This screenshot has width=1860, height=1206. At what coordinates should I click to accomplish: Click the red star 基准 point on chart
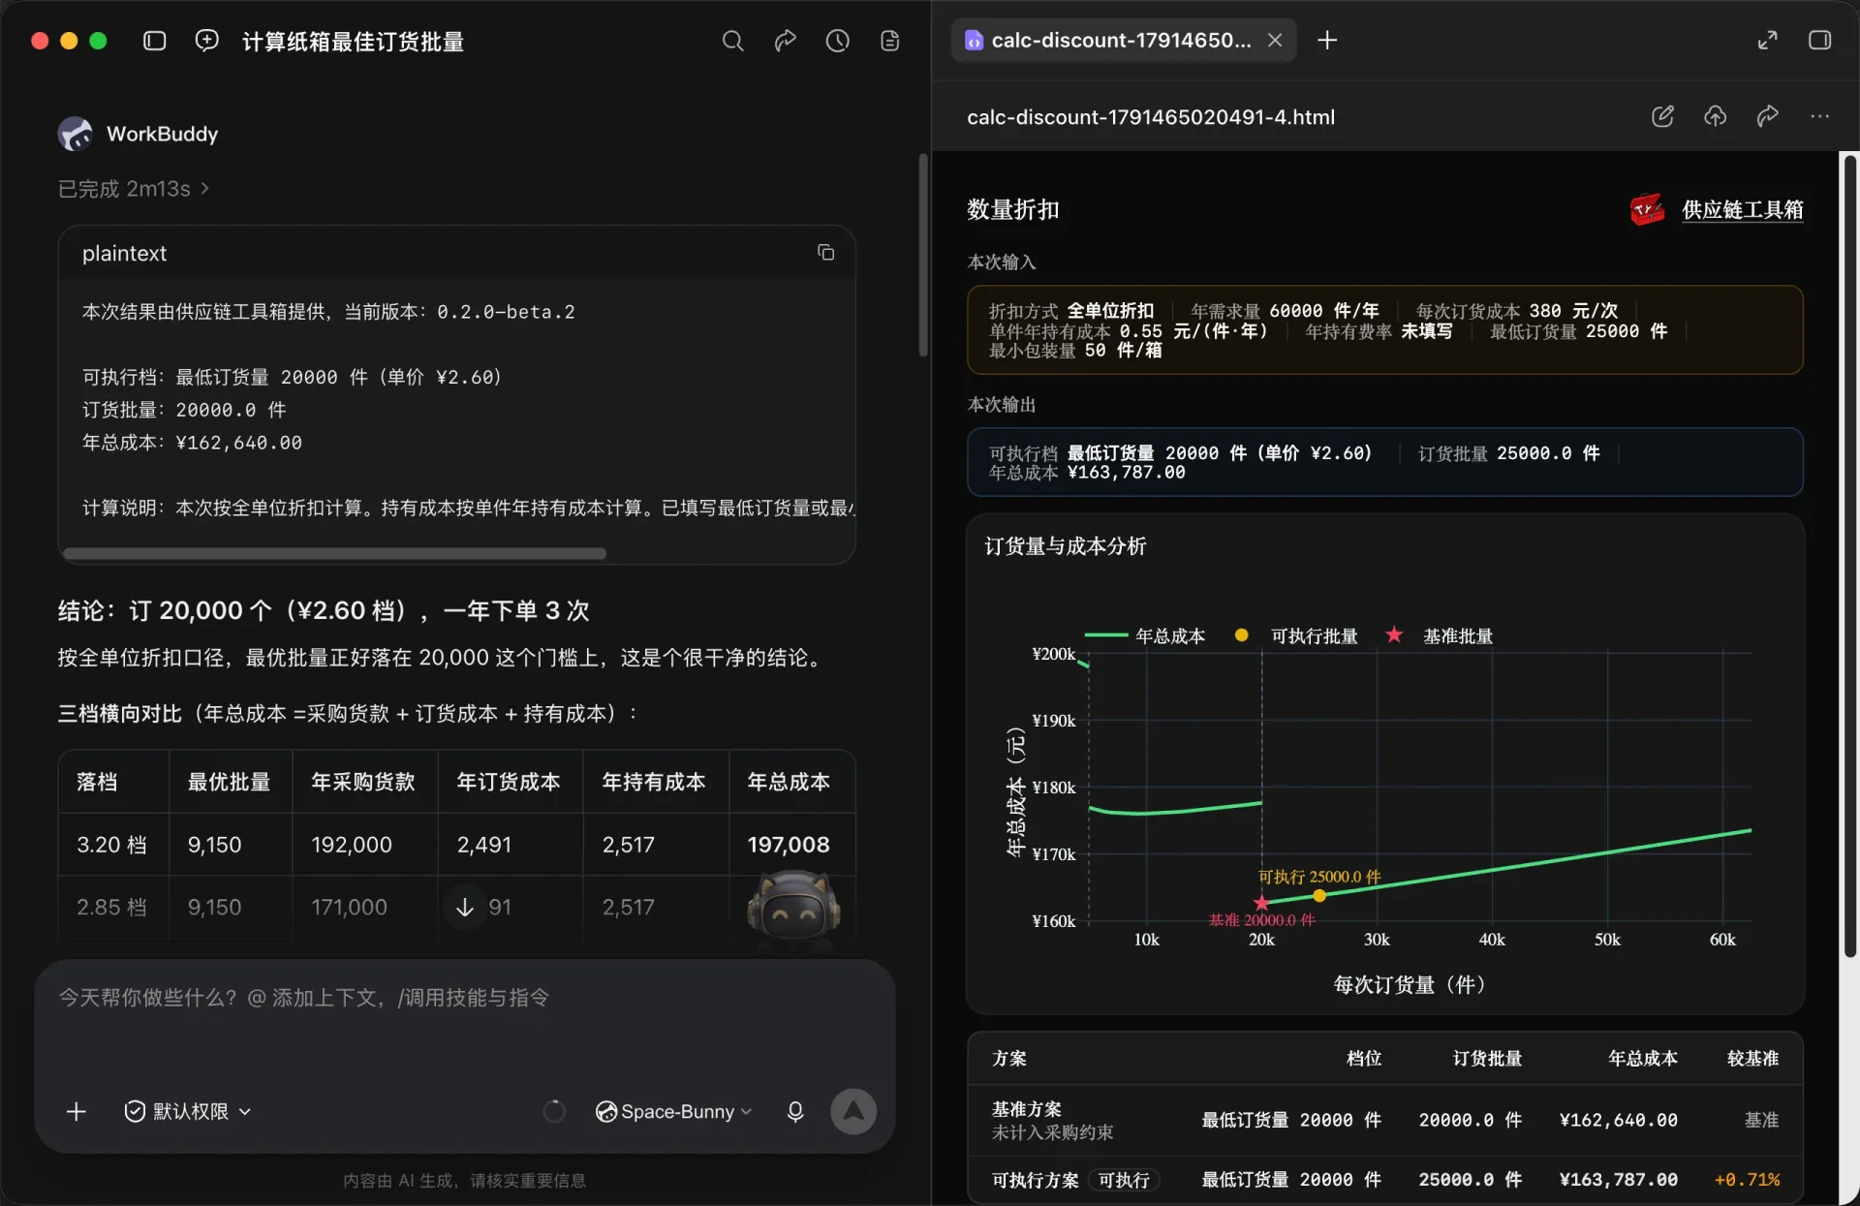[x=1261, y=903]
